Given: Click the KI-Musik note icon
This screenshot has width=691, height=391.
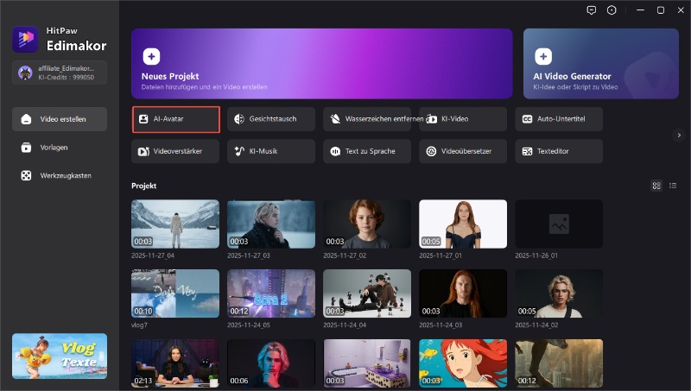Looking at the screenshot, I should pyautogui.click(x=239, y=151).
